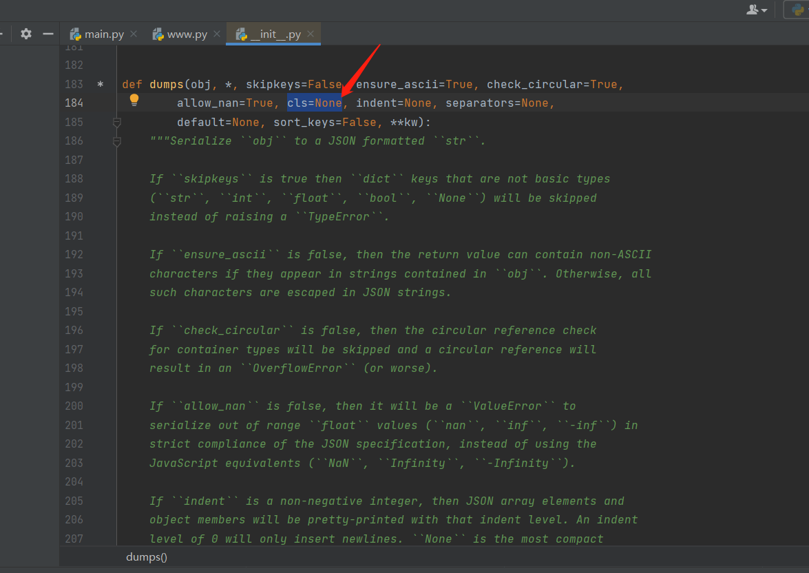Image resolution: width=809 pixels, height=573 pixels.
Task: Click the dumps() breadcrumb
Action: pyautogui.click(x=147, y=557)
